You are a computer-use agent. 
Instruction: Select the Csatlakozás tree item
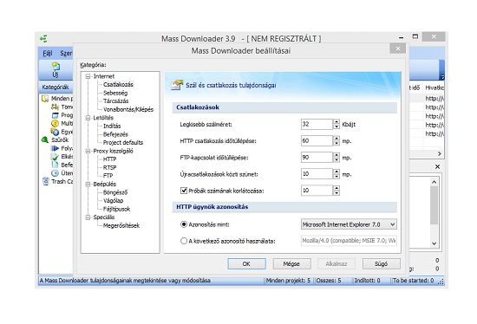click(118, 85)
